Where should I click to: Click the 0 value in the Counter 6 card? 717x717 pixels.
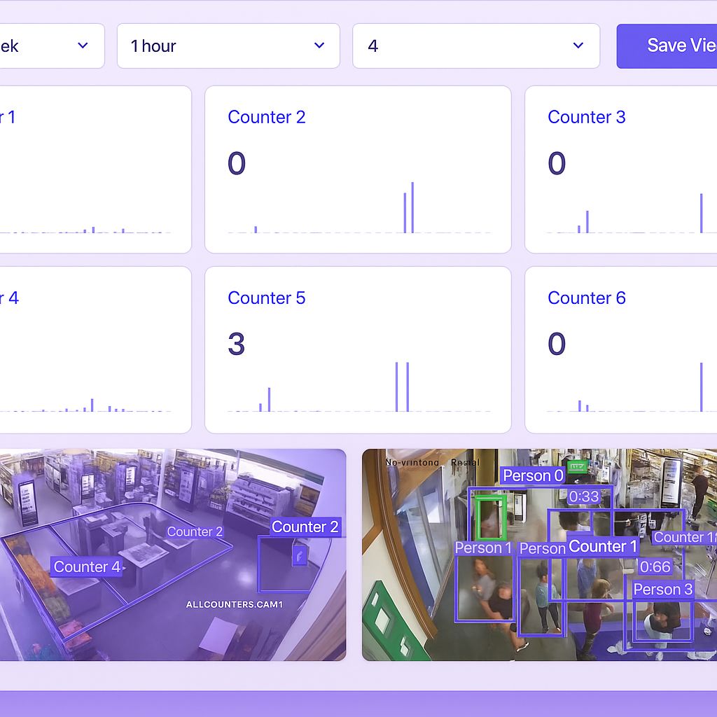click(557, 344)
